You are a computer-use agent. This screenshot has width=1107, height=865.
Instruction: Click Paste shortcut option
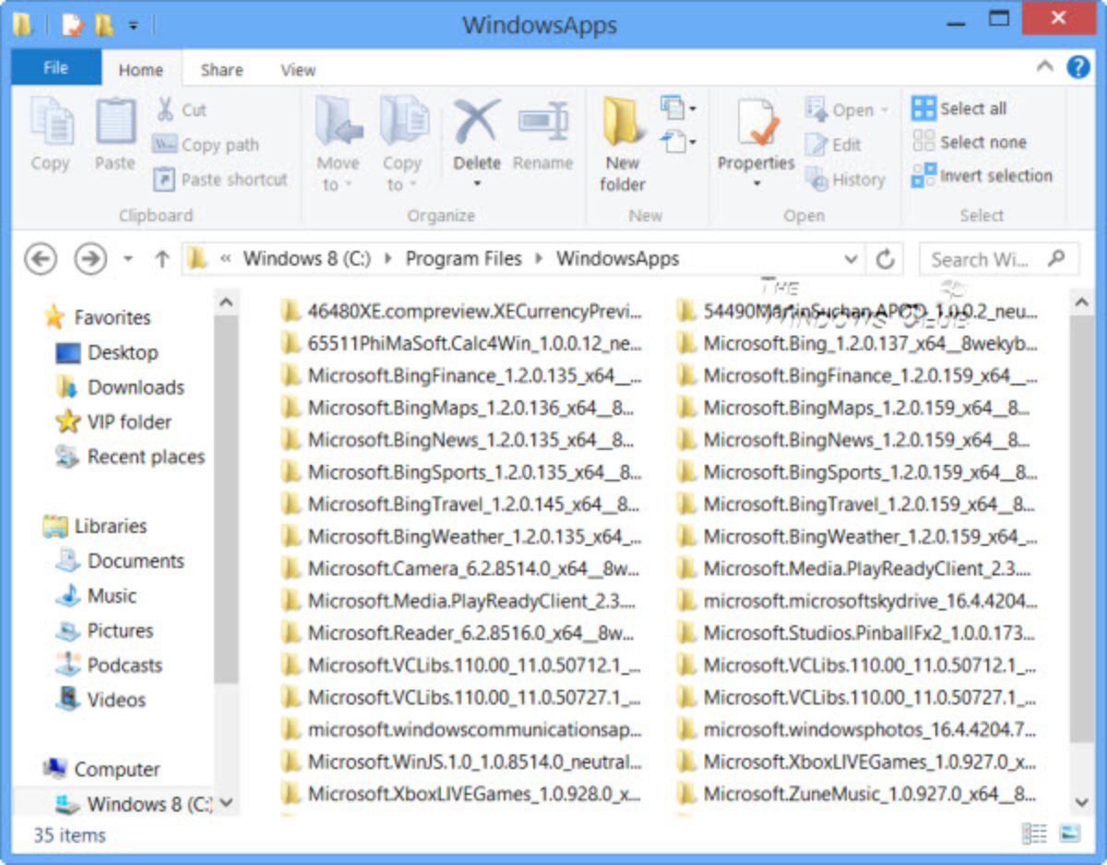(x=220, y=180)
